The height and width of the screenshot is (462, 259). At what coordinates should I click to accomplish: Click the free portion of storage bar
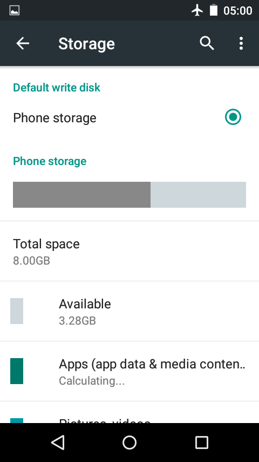tap(198, 195)
